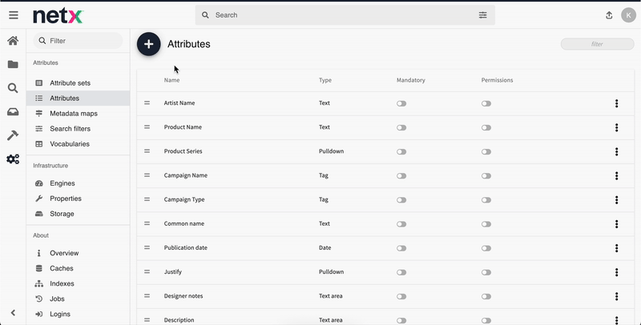Open three-dot menu for Product Name
The height and width of the screenshot is (325, 641).
pyautogui.click(x=616, y=127)
